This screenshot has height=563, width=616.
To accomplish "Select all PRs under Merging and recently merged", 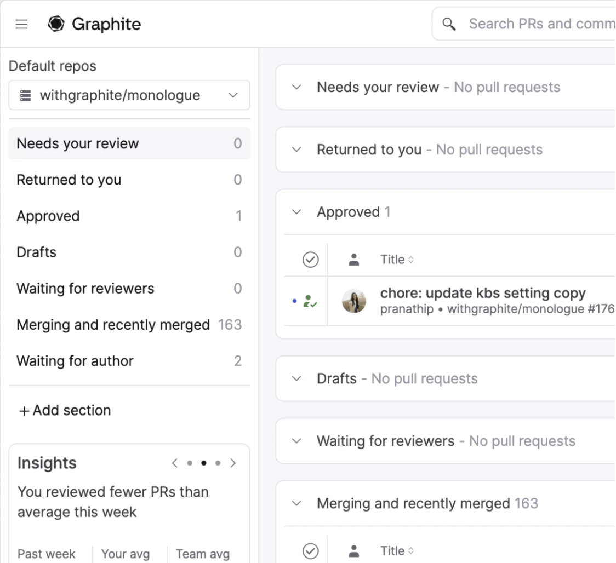I will (x=311, y=550).
